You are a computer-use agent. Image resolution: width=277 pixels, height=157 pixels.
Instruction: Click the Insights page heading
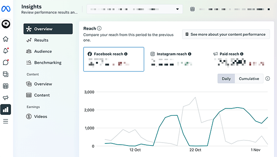coord(32,7)
